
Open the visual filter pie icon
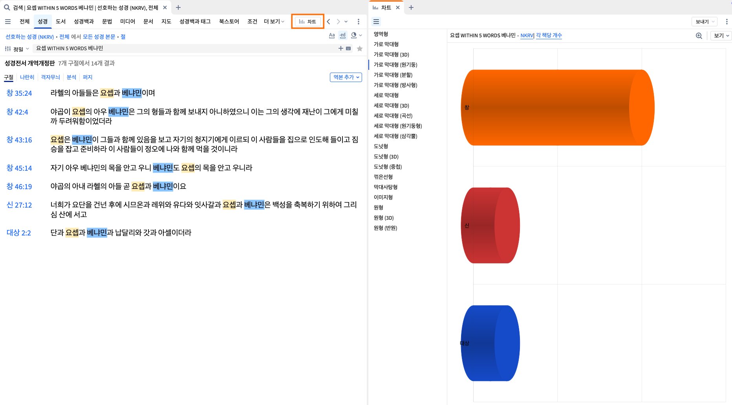coord(354,35)
